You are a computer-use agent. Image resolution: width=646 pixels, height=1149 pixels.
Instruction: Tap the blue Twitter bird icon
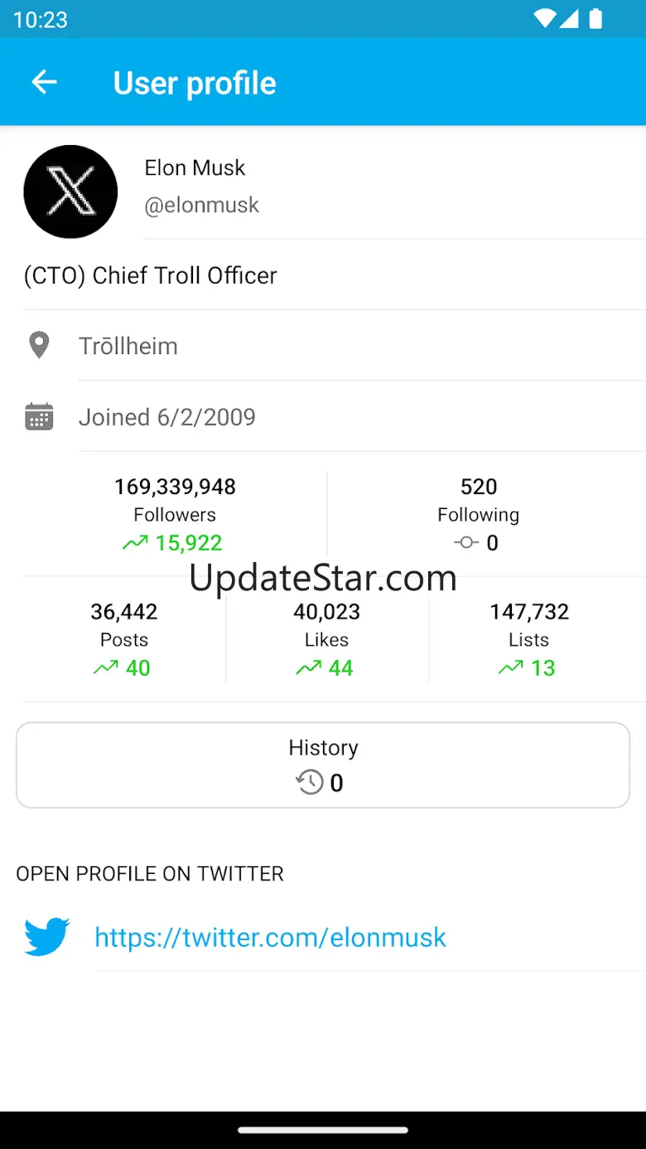47,937
